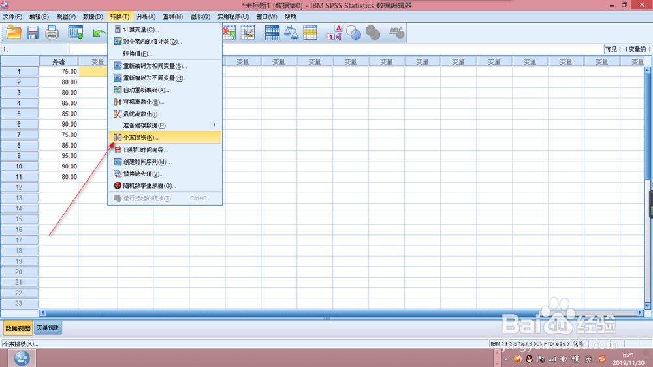Open 日期和时间向导... menu entry

point(165,150)
